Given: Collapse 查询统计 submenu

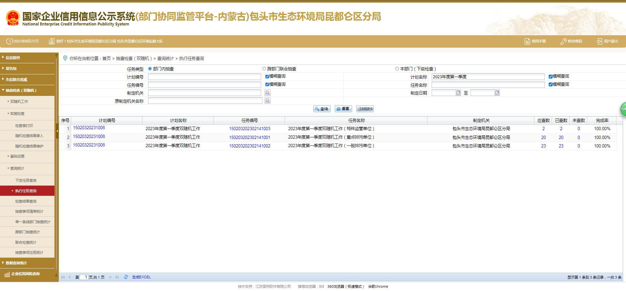Looking at the screenshot, I should (27, 168).
